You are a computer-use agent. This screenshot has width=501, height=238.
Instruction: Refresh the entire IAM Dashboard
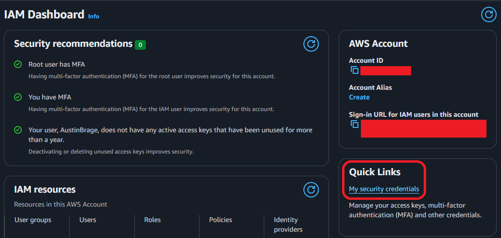click(x=489, y=14)
